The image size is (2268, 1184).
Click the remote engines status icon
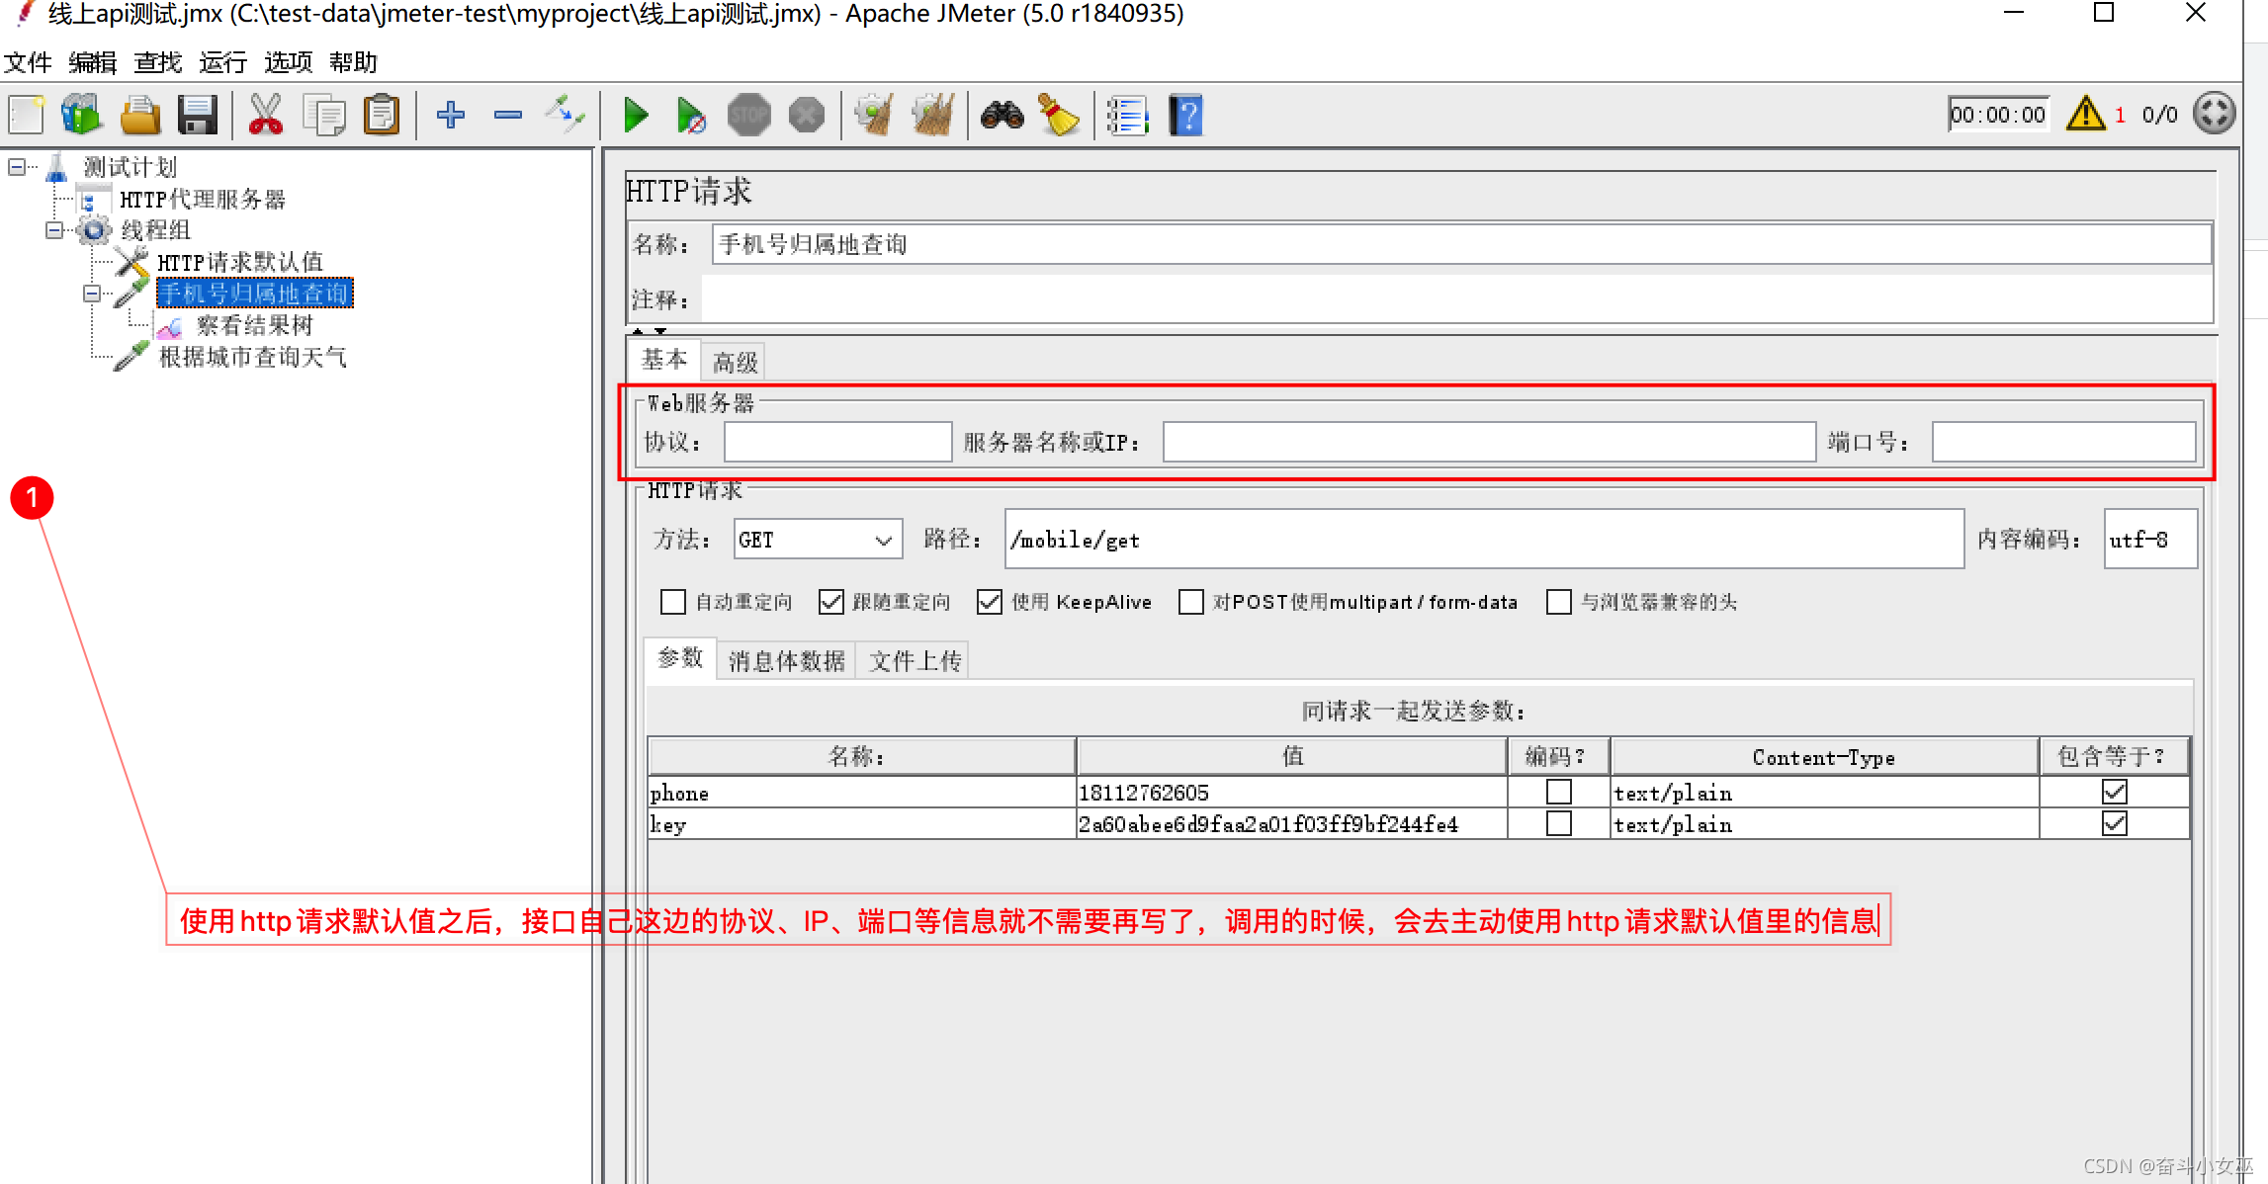(2215, 114)
